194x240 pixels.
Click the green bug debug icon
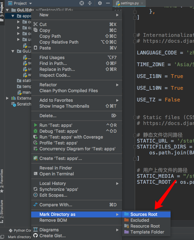point(35,131)
